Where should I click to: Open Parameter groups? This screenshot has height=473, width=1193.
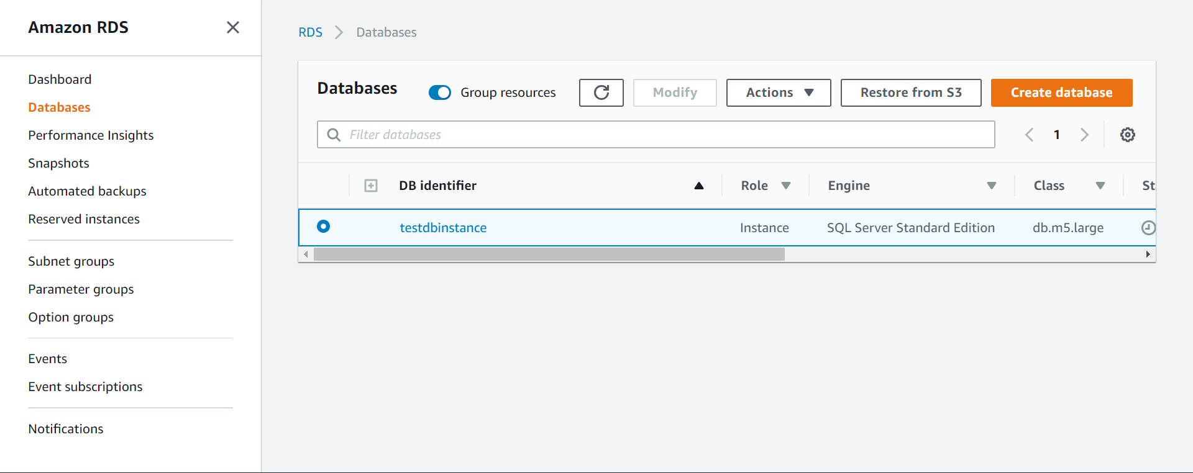tap(81, 289)
